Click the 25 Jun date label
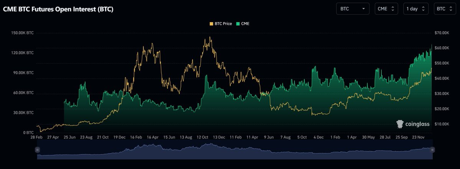Screen dimensions: 460x169 tap(70, 137)
